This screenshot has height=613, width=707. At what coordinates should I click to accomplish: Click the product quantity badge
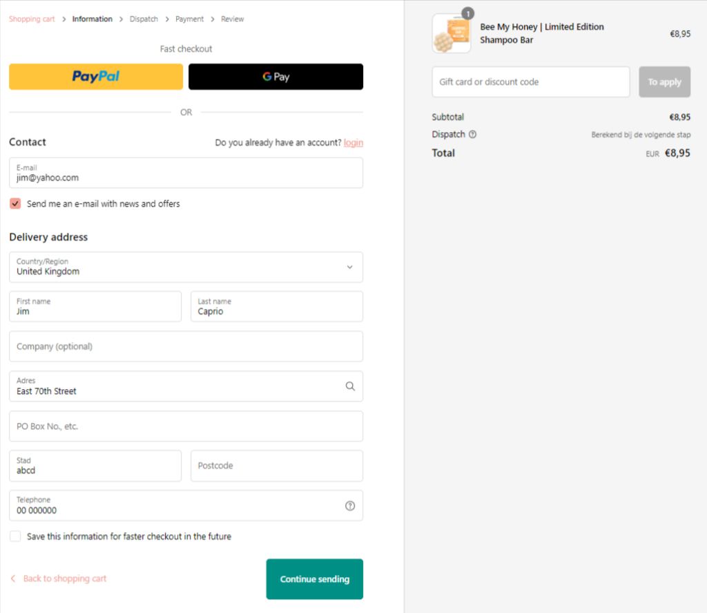tap(468, 14)
